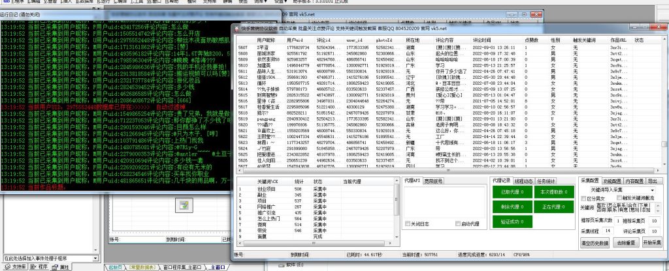
Task: Switch to the 宽带拨号 tab
Action: [x=433, y=180]
